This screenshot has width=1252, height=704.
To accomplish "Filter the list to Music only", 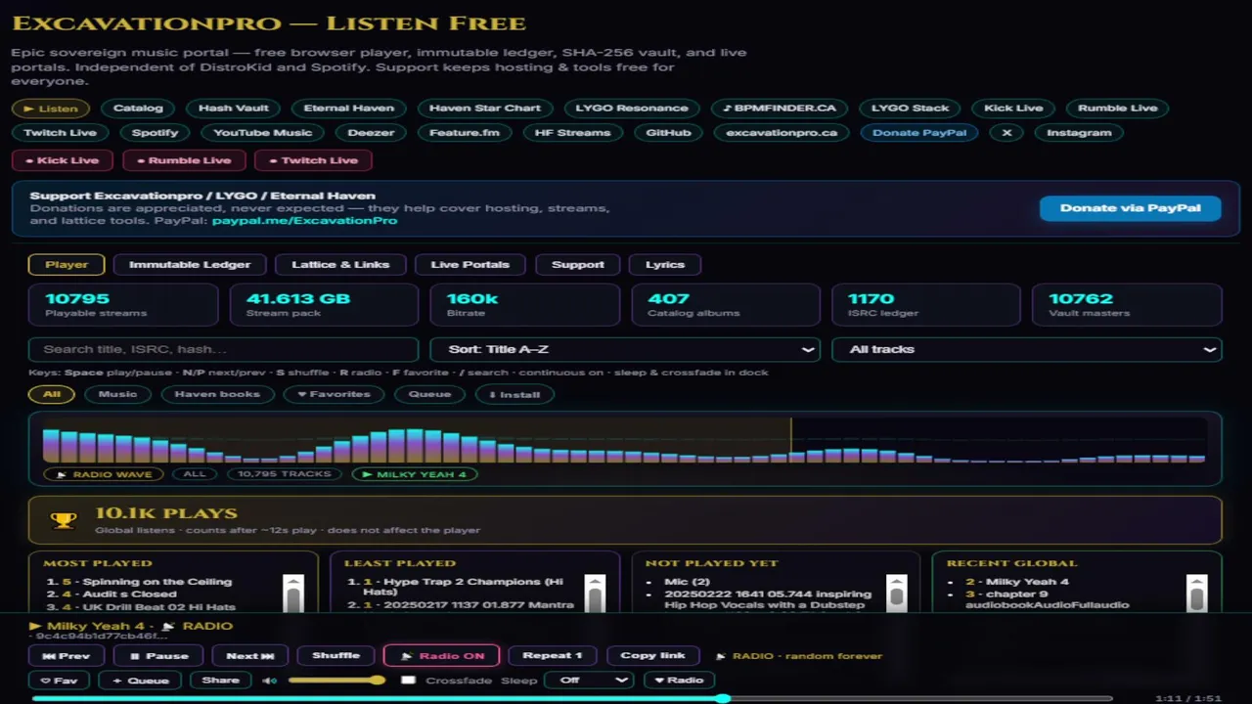I will (x=117, y=395).
